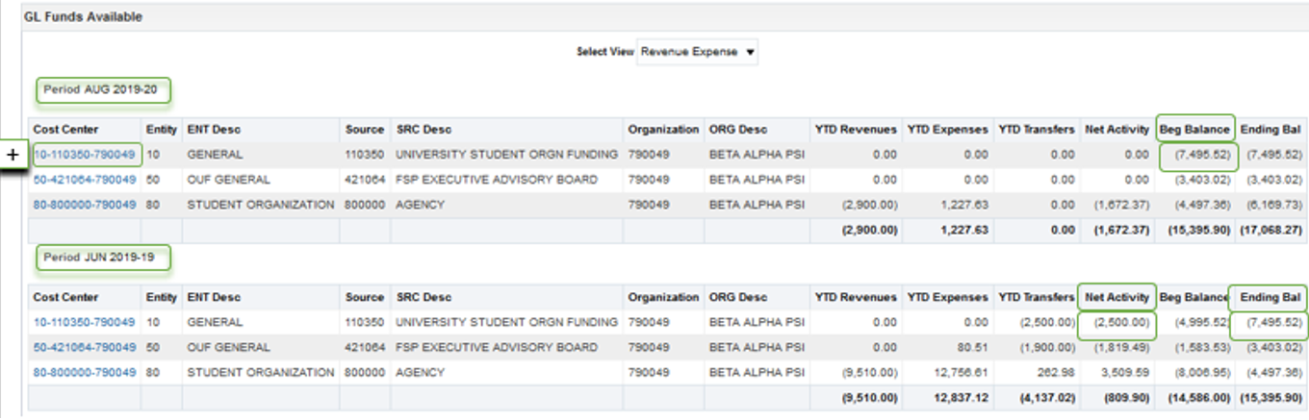The height and width of the screenshot is (420, 1309).
Task: Select the highlighted Beg Balance value in AUG table
Action: click(x=1194, y=155)
